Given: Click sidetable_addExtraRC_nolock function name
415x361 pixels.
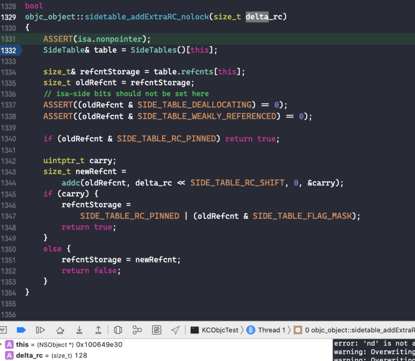Looking at the screenshot, I should tap(147, 17).
